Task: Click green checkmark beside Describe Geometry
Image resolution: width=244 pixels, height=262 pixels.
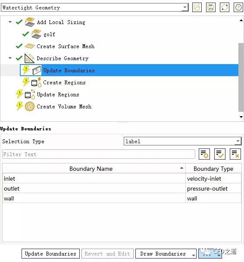Action: click(x=19, y=58)
